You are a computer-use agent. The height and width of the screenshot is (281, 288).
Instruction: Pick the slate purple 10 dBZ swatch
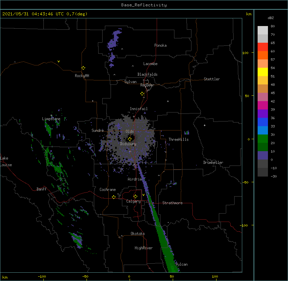(x=263, y=156)
